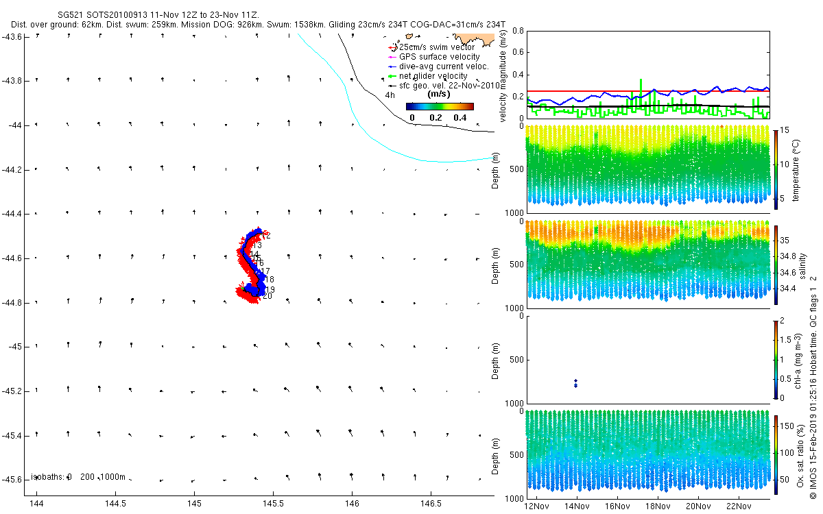Click the '12Nov' date tick
The height and width of the screenshot is (514, 823).
pyautogui.click(x=536, y=506)
